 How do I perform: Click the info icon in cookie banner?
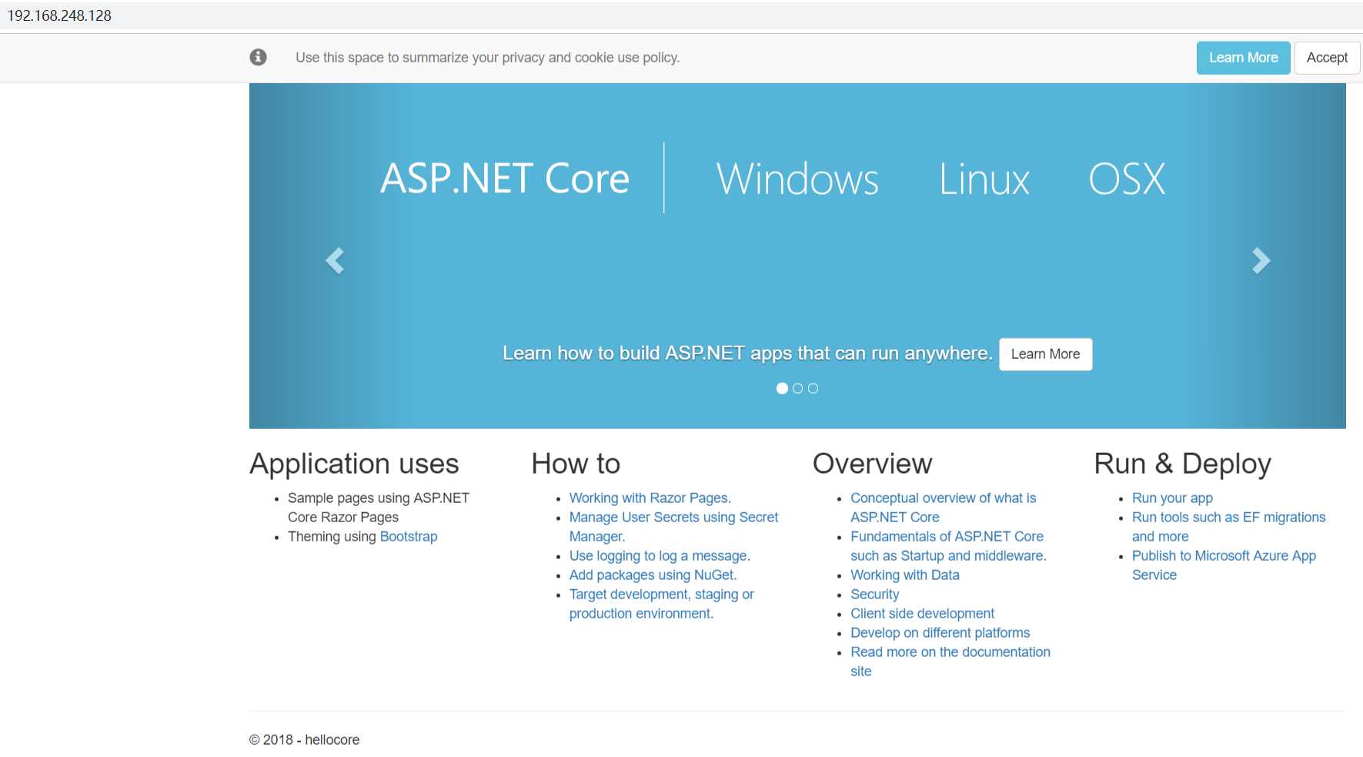pyautogui.click(x=258, y=57)
